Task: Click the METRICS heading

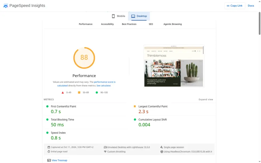Action: pyautogui.click(x=49, y=100)
